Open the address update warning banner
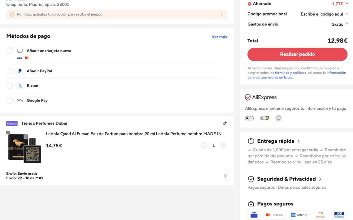This screenshot has height=220, width=353. click(117, 15)
